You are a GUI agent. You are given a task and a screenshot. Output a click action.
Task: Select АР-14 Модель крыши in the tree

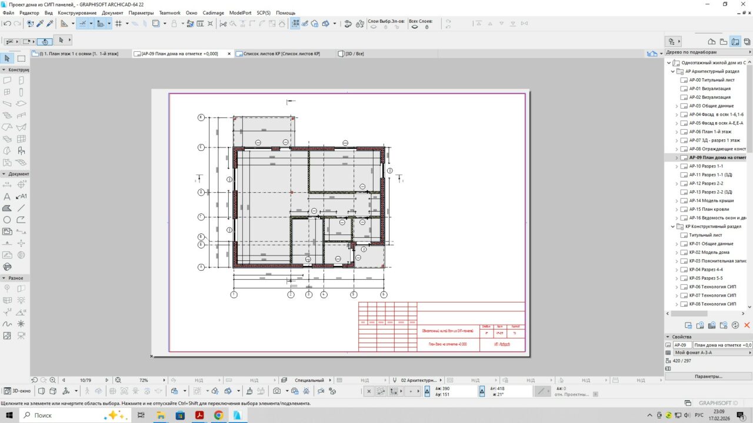[x=711, y=200]
